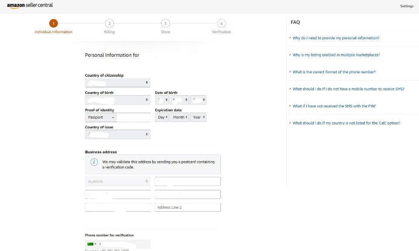Click the 'Expiration date' label
The height and width of the screenshot is (251, 419).
point(168,110)
